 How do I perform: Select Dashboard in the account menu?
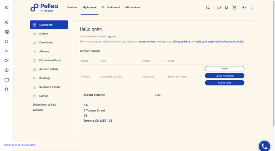pos(49,25)
